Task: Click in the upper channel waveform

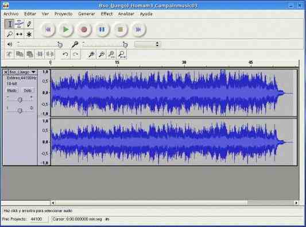Action: coord(174,93)
